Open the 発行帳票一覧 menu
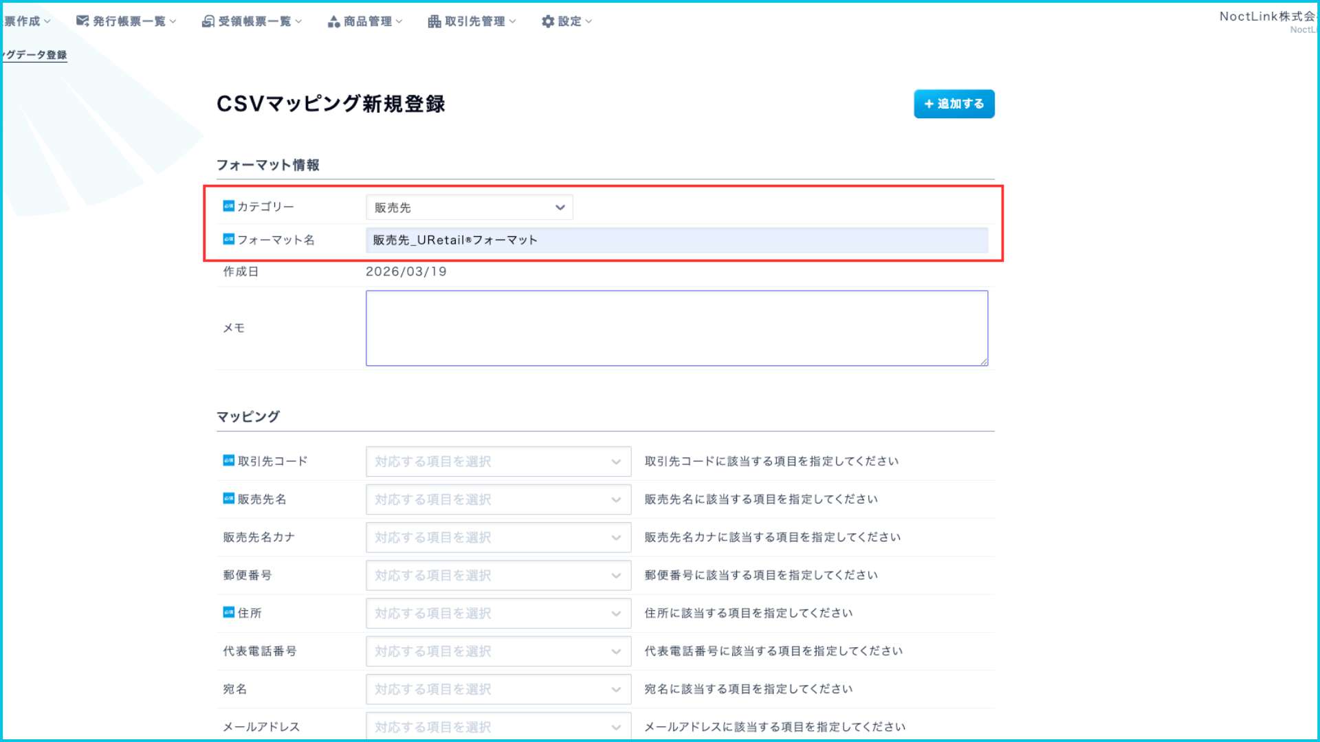The height and width of the screenshot is (742, 1320). click(130, 21)
